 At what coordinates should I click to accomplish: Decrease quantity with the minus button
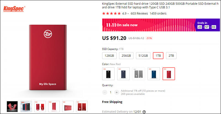click(x=105, y=93)
